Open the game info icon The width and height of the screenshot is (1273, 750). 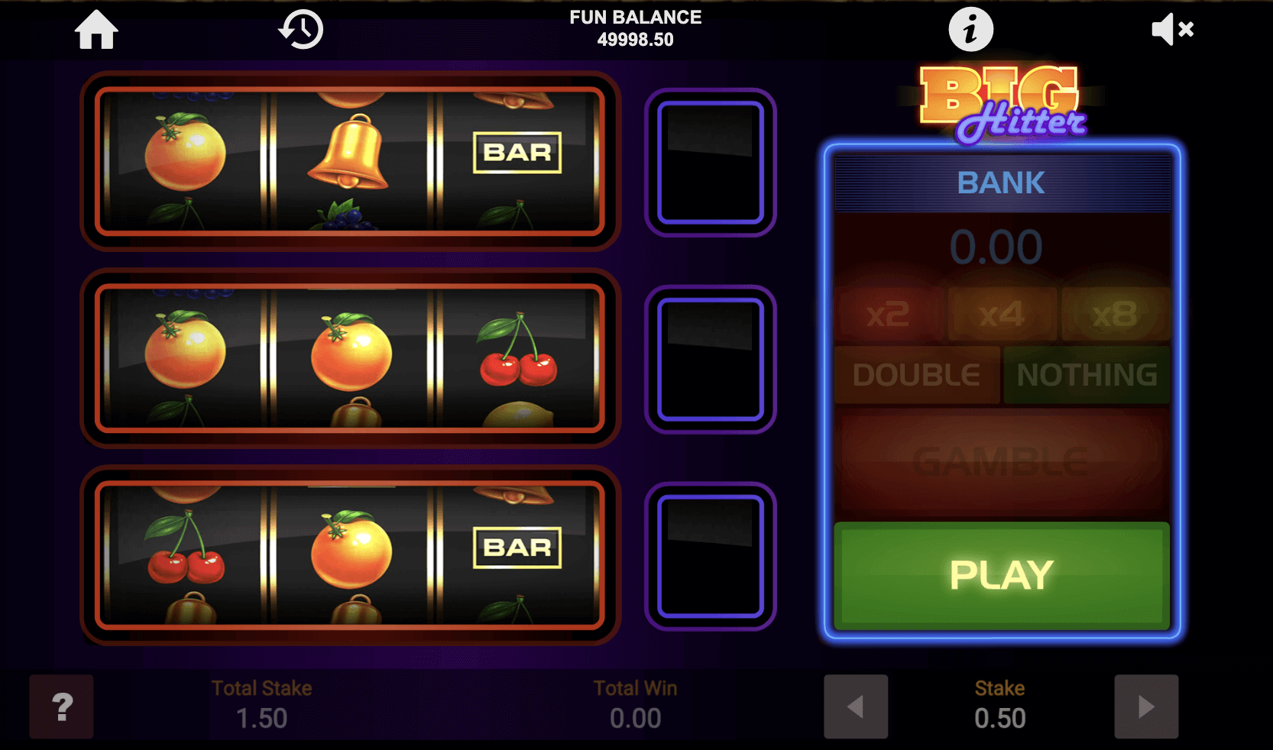pyautogui.click(x=970, y=30)
